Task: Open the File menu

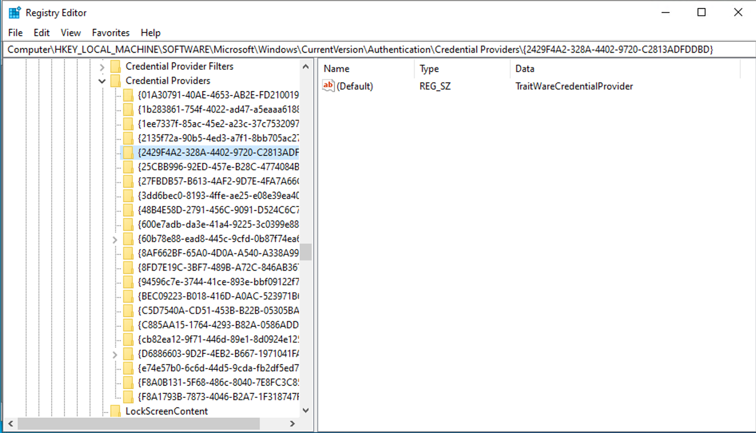Action: 15,33
